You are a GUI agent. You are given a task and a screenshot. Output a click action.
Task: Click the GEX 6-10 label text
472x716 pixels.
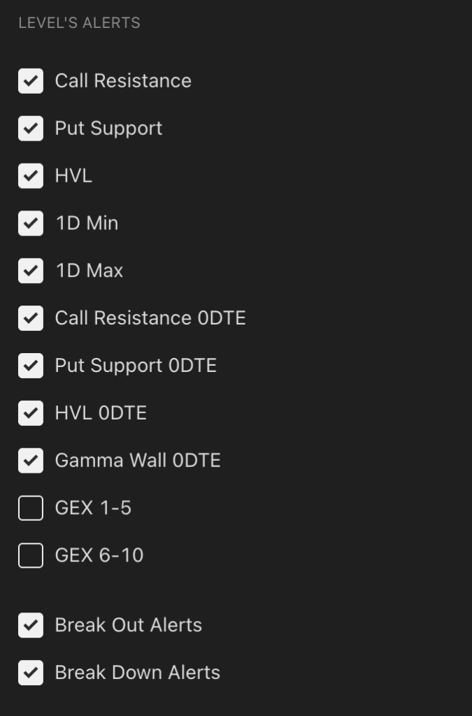(100, 555)
